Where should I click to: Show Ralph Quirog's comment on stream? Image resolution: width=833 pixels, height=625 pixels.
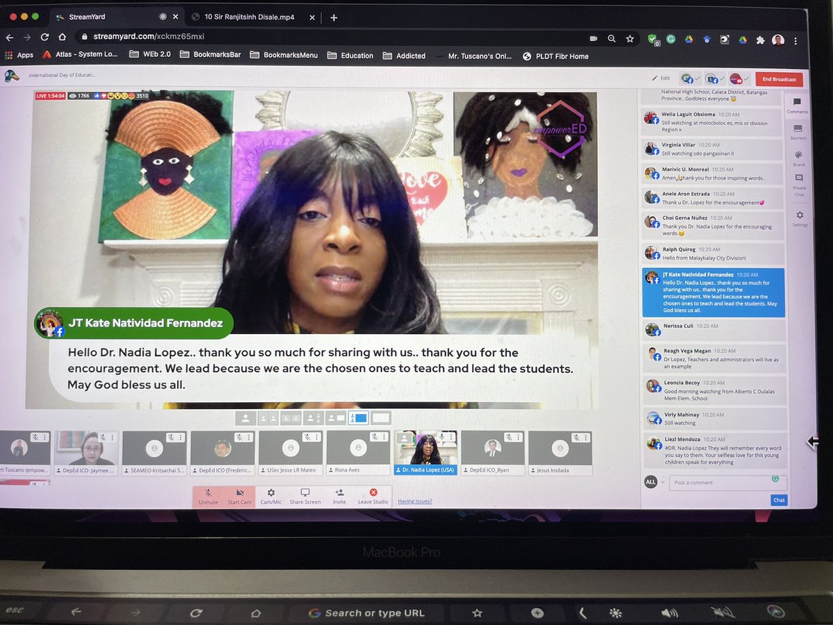pyautogui.click(x=714, y=253)
